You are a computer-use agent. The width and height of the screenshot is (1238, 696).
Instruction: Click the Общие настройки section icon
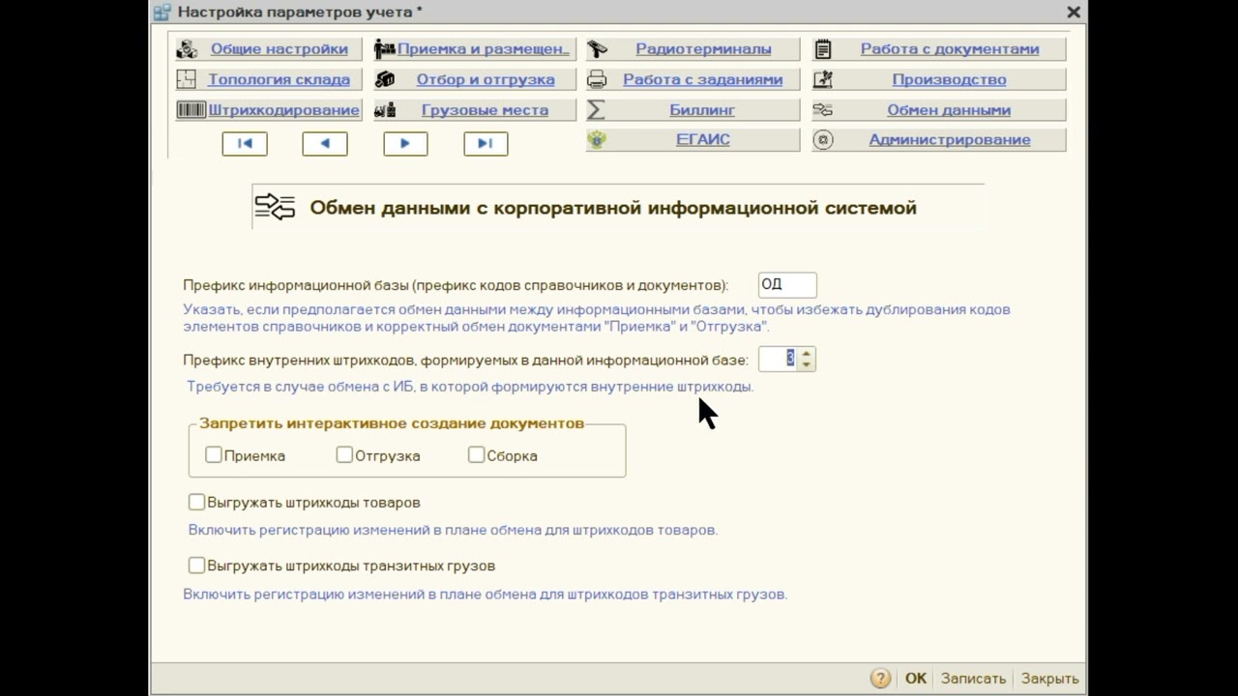point(187,49)
